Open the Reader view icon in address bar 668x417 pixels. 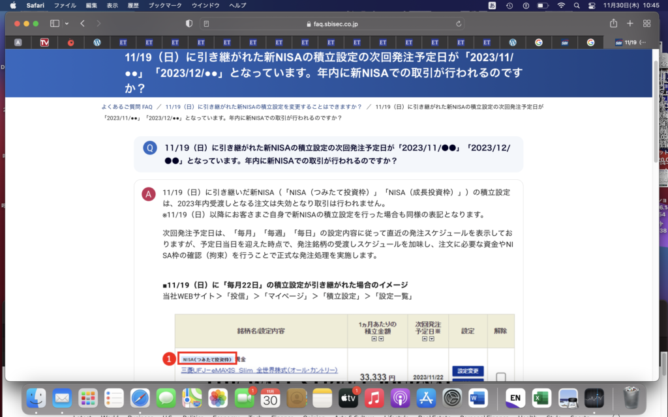pyautogui.click(x=207, y=23)
